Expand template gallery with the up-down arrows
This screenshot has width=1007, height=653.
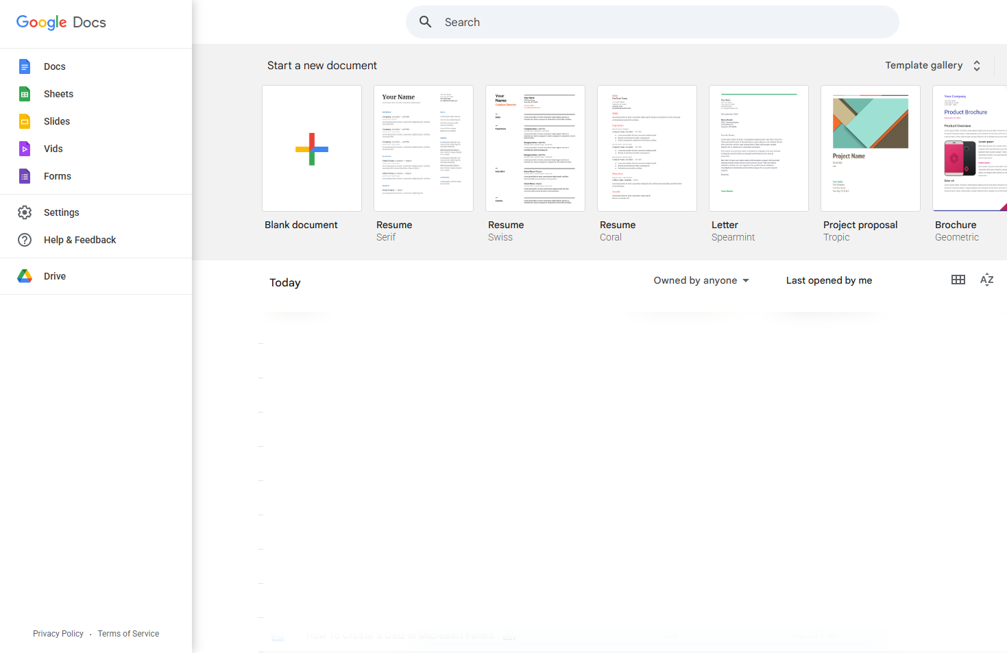pos(977,66)
